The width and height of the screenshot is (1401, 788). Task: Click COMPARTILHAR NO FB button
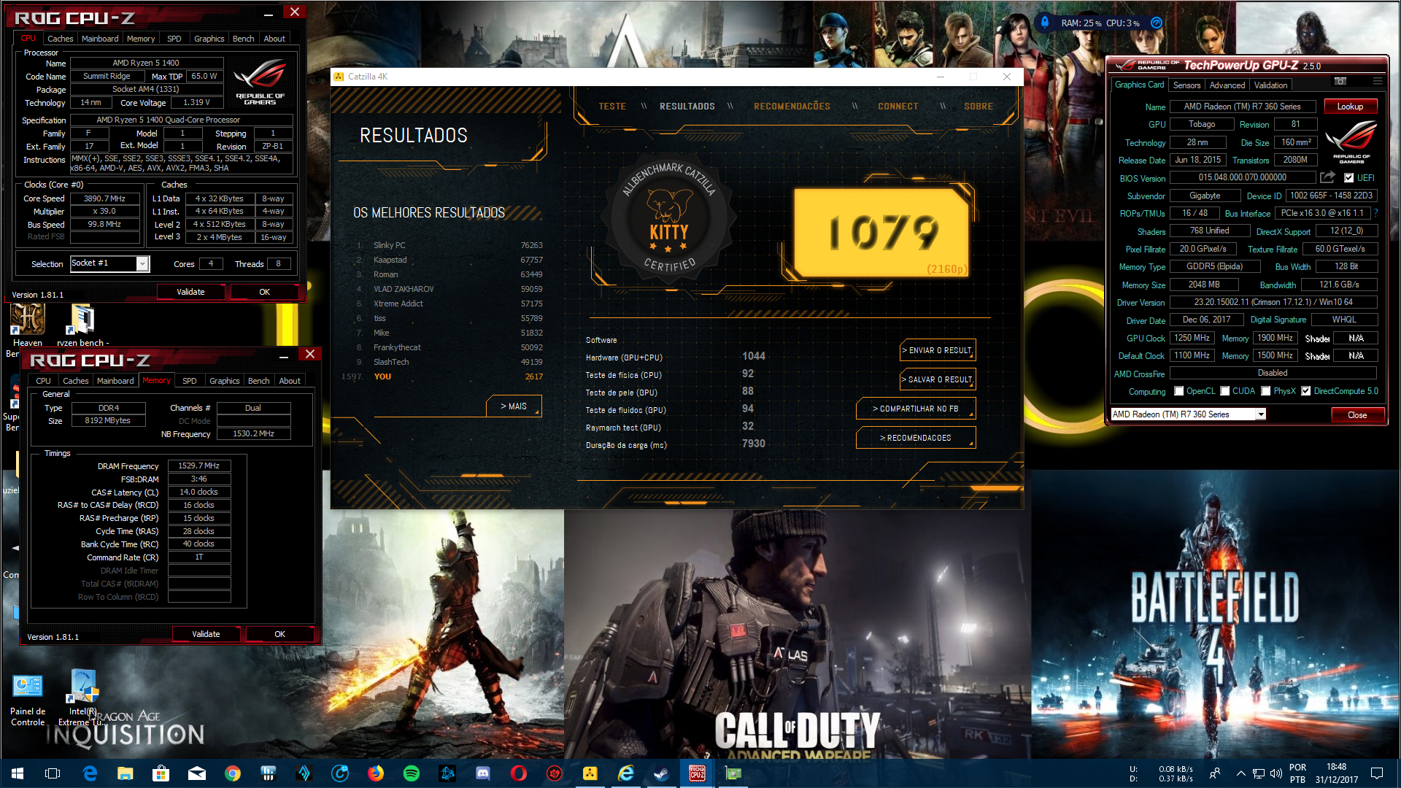pos(916,409)
